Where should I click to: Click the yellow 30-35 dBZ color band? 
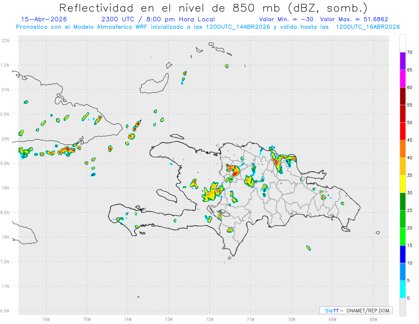403,184
